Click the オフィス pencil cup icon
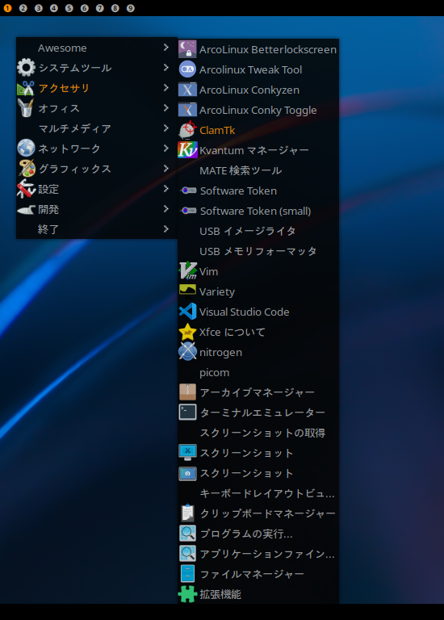Screen dimensions: 444x620 (x=26, y=108)
